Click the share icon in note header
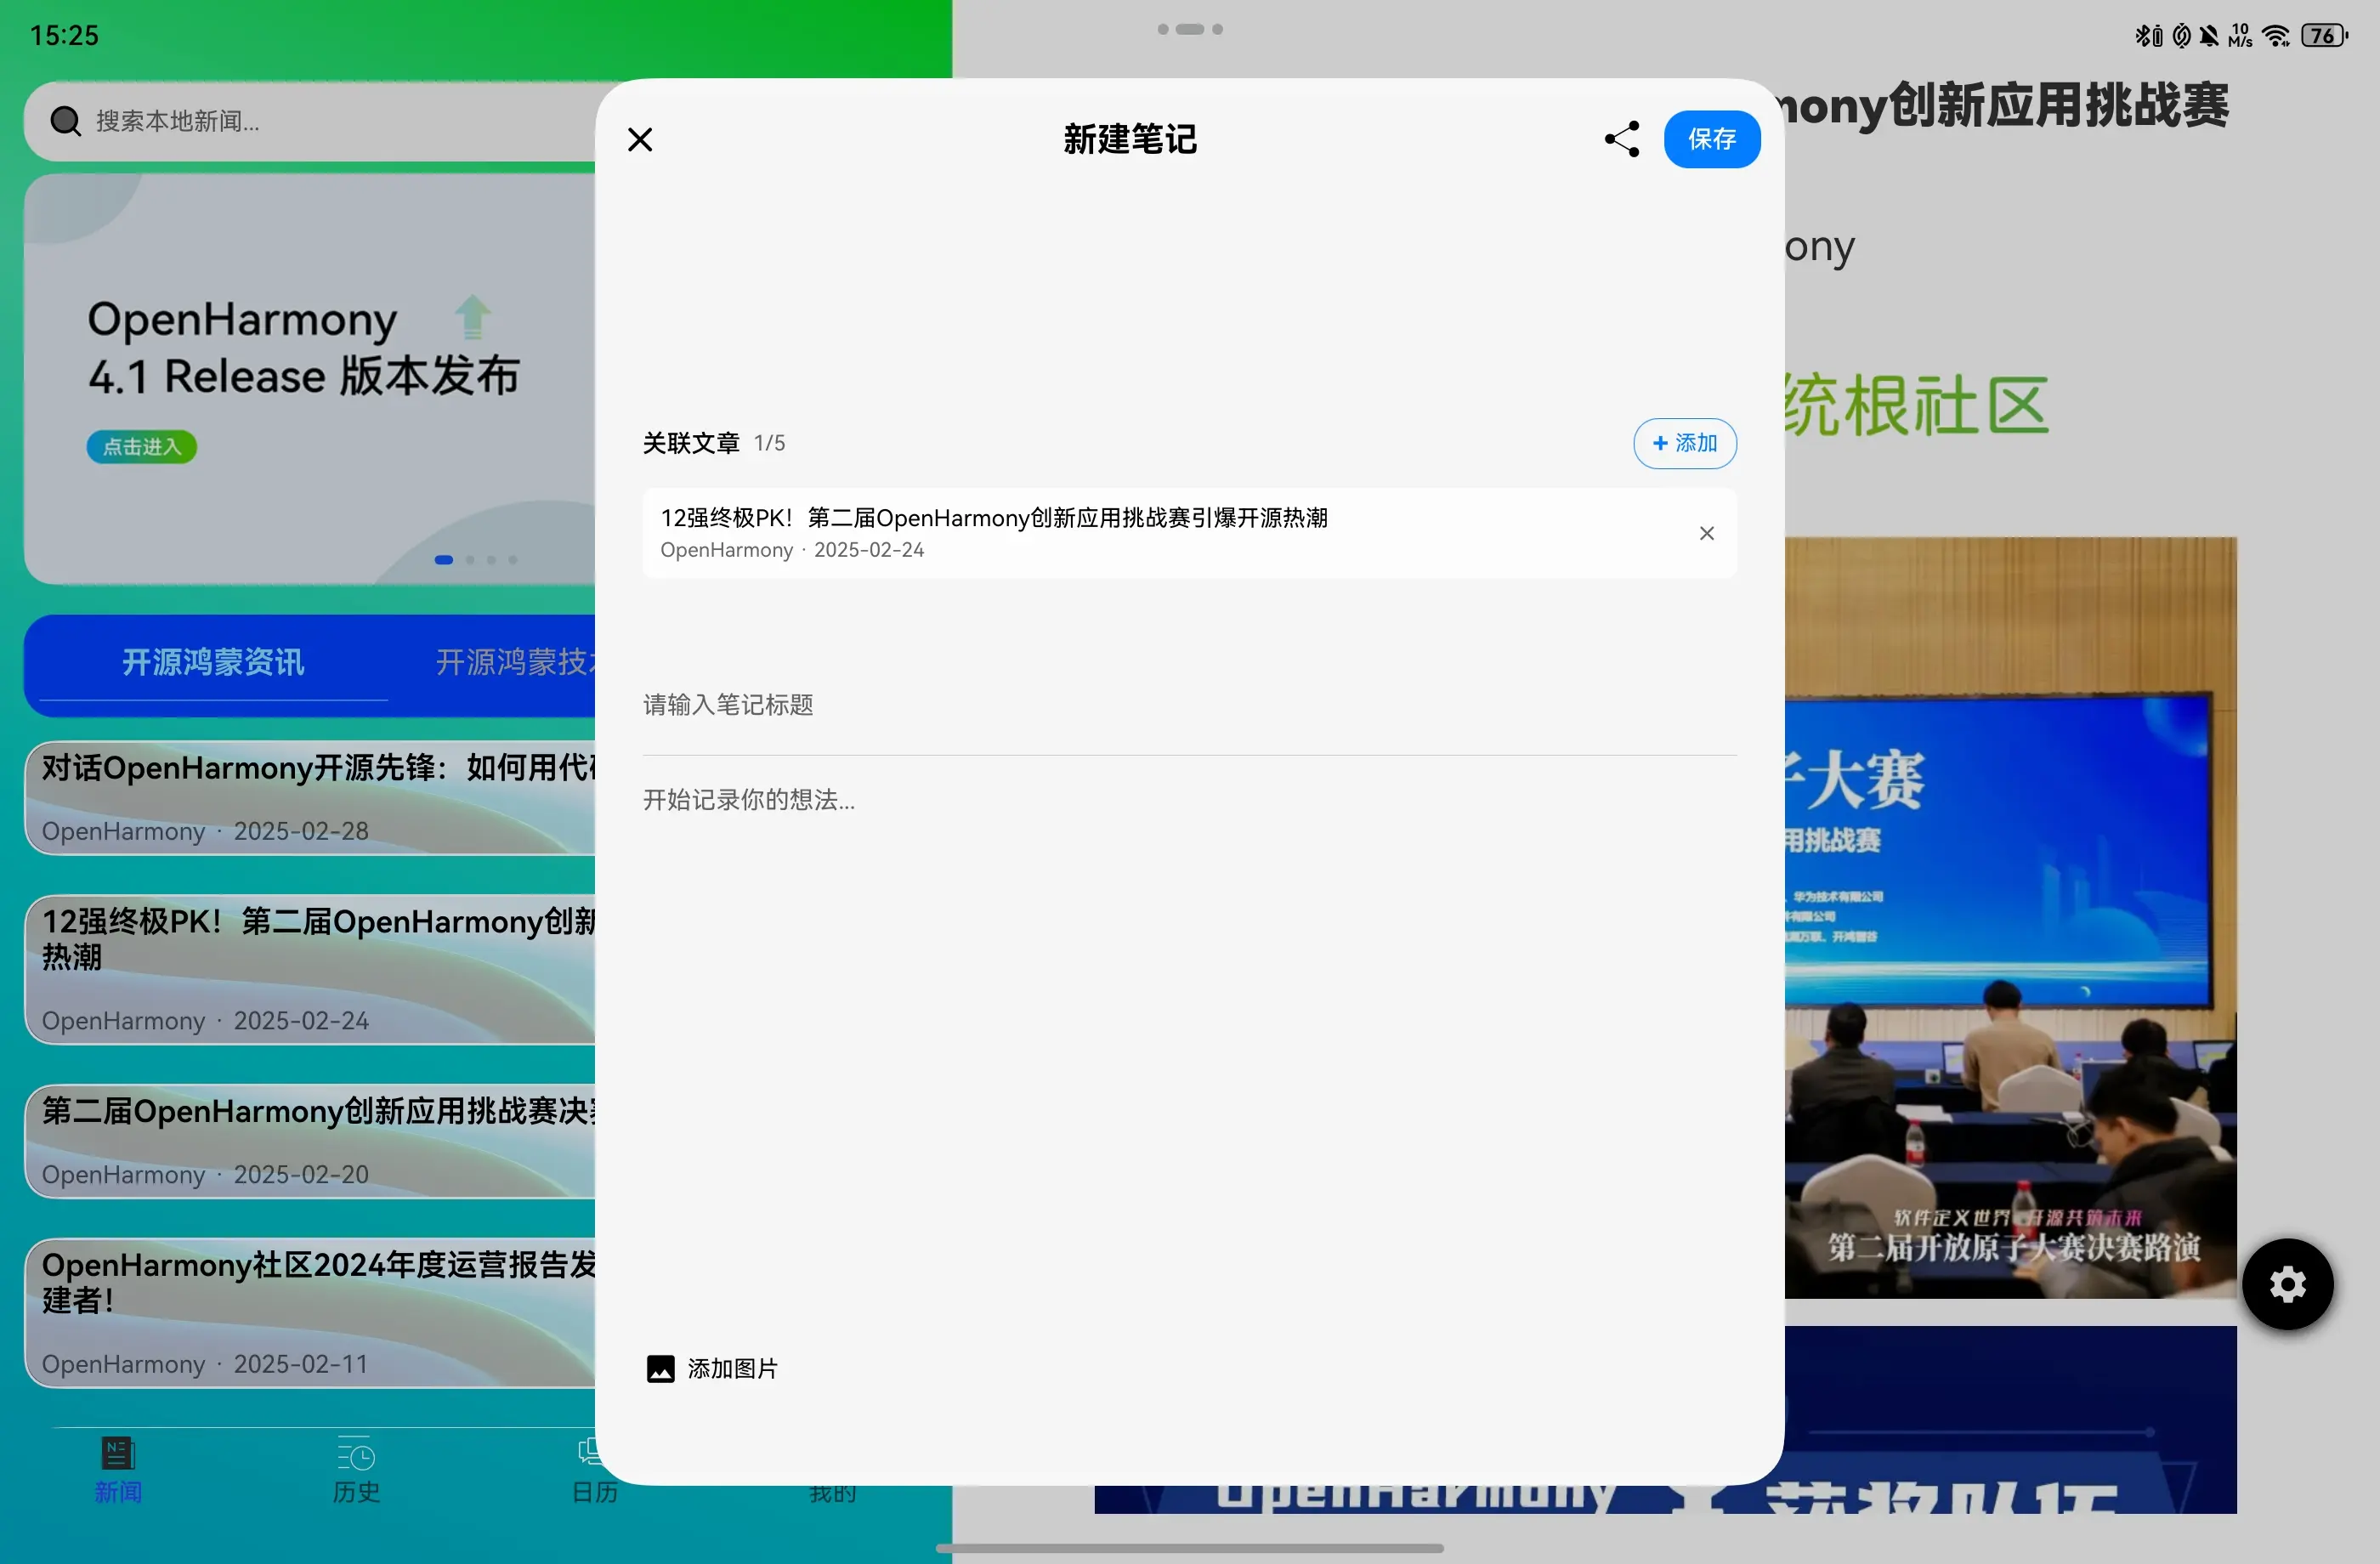 pos(1621,139)
